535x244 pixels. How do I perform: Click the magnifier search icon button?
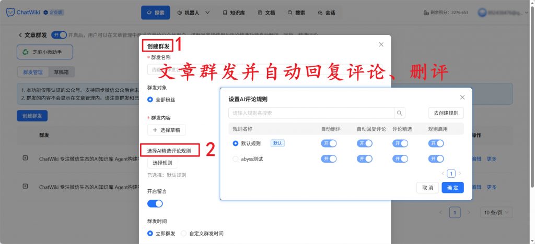click(400, 113)
